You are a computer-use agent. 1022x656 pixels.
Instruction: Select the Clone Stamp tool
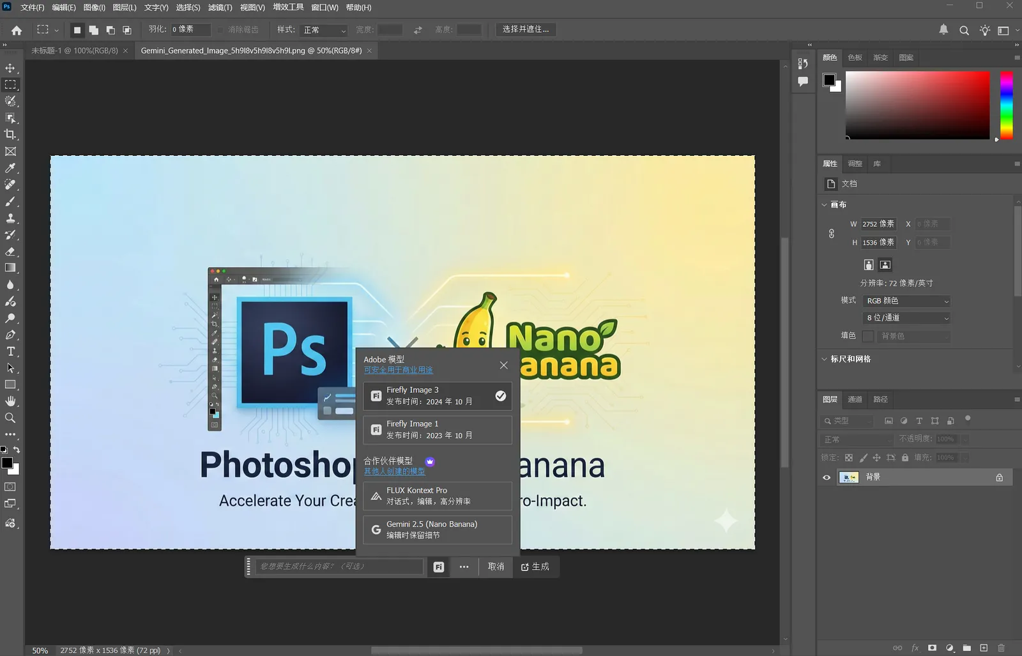(x=10, y=218)
